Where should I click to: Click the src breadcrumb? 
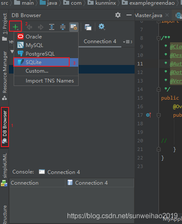(x=5, y=3)
